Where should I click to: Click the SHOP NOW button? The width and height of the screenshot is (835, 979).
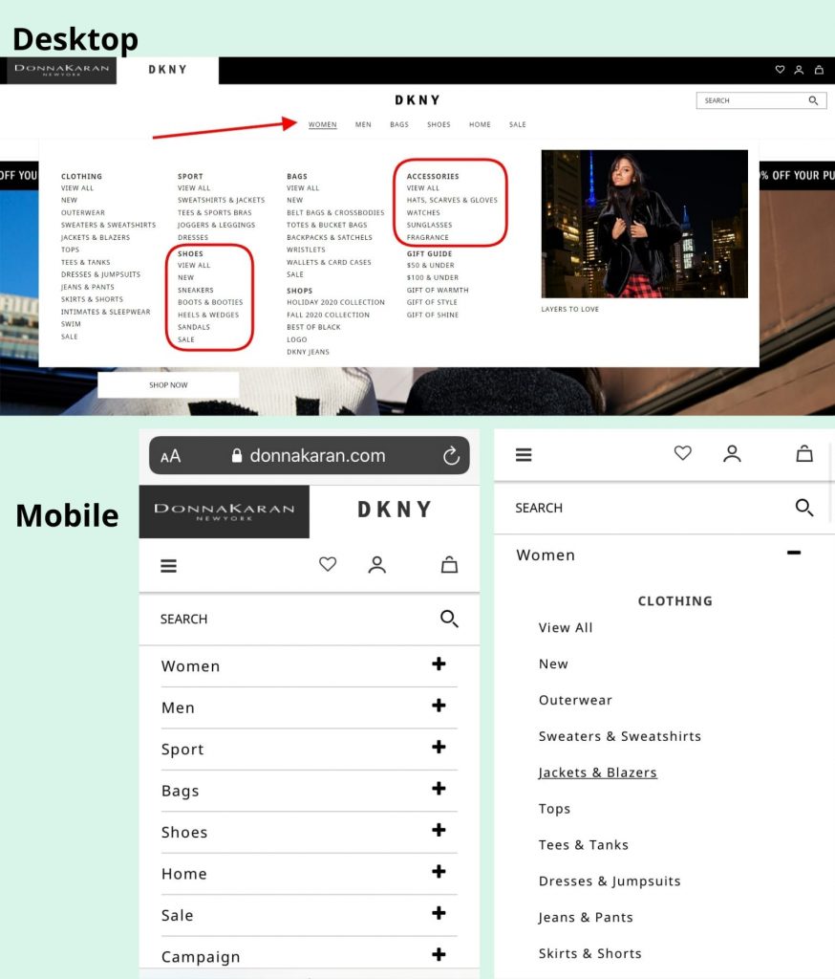(x=168, y=384)
